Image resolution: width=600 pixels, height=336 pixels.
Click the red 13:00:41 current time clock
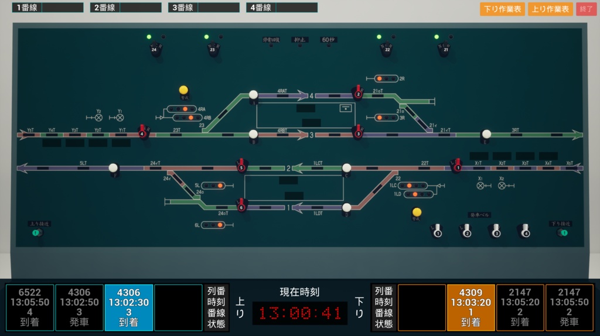click(x=300, y=313)
